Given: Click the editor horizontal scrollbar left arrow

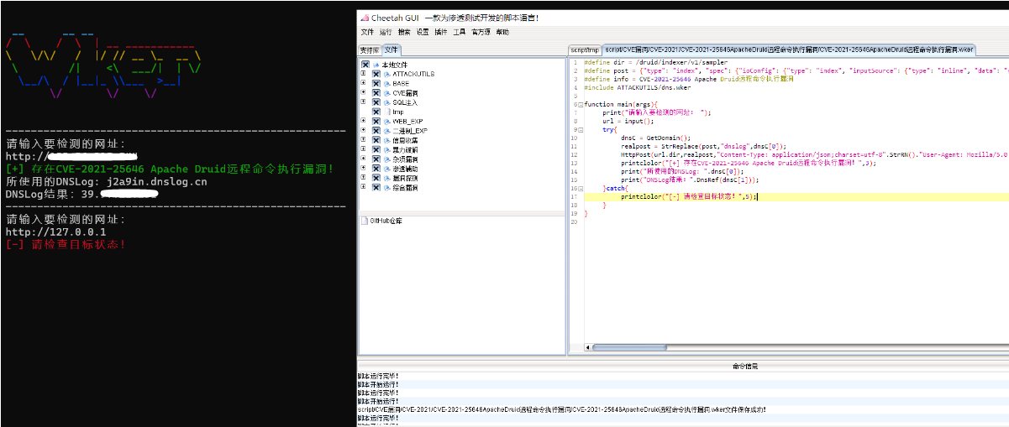Looking at the screenshot, I should [587, 347].
